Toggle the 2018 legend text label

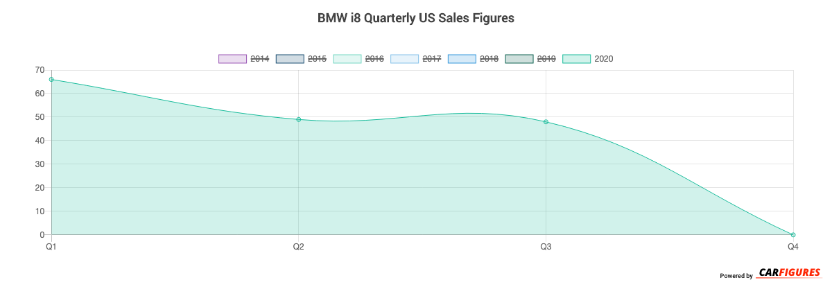489,59
